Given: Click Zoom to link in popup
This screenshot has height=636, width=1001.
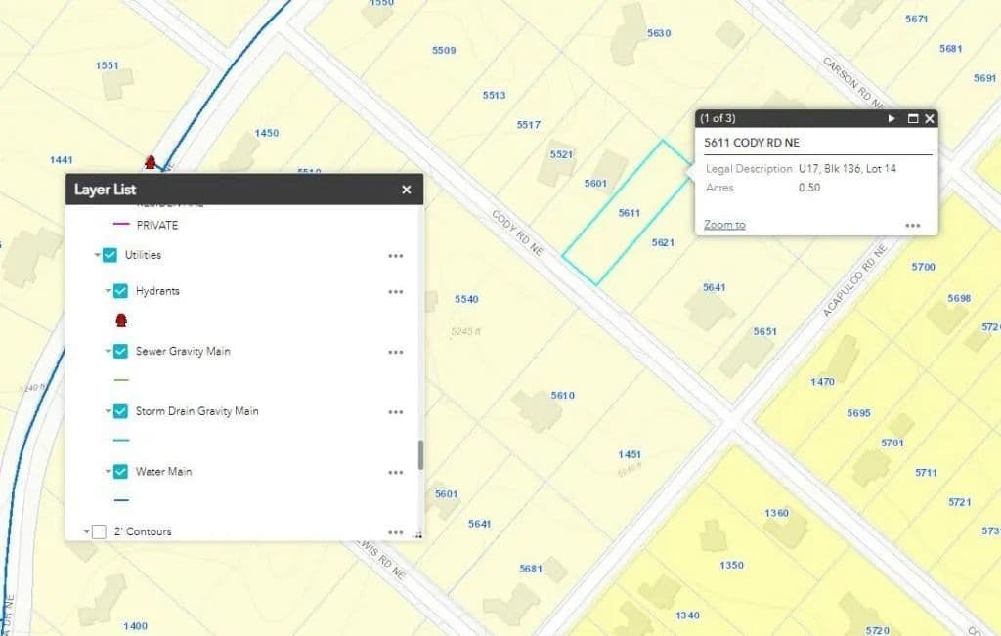Looking at the screenshot, I should tap(724, 225).
